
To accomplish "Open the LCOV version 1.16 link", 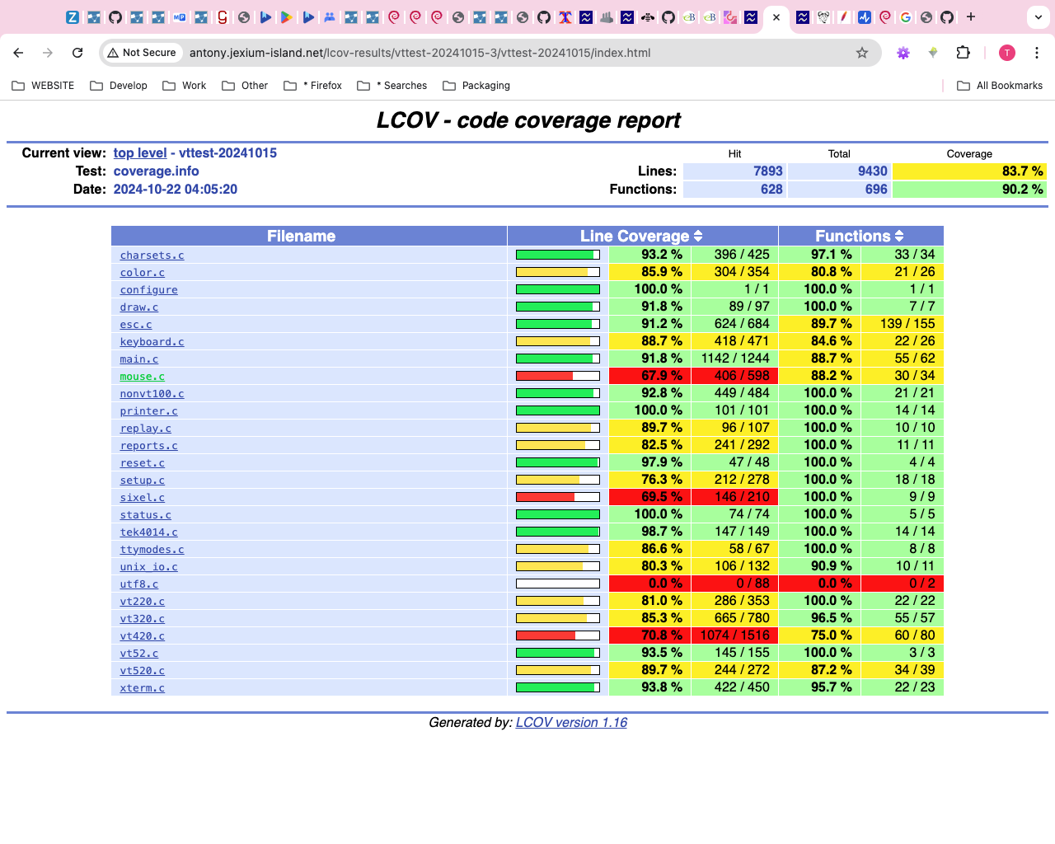I will point(571,723).
